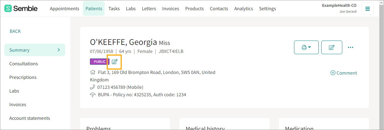Open the print dropdown button
The height and width of the screenshot is (130, 384).
(x=306, y=47)
